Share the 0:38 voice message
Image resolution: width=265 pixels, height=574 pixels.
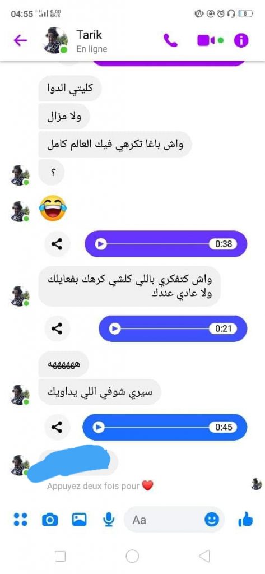[x=57, y=244]
